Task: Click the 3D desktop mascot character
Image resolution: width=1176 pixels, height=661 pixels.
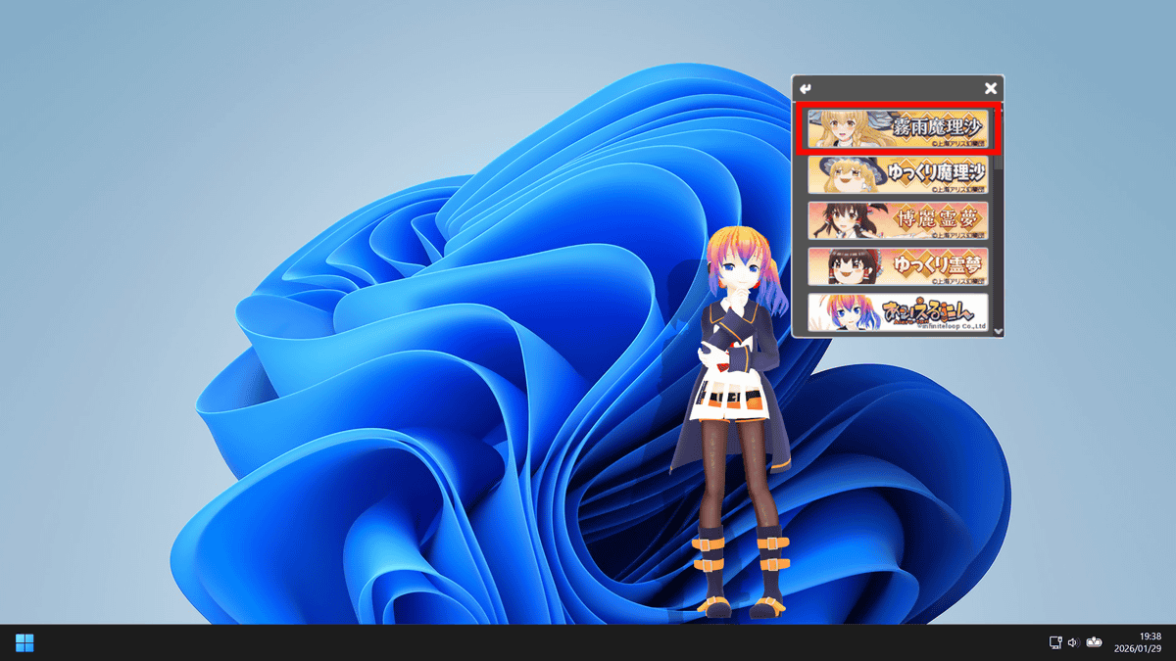Action: coord(737,421)
